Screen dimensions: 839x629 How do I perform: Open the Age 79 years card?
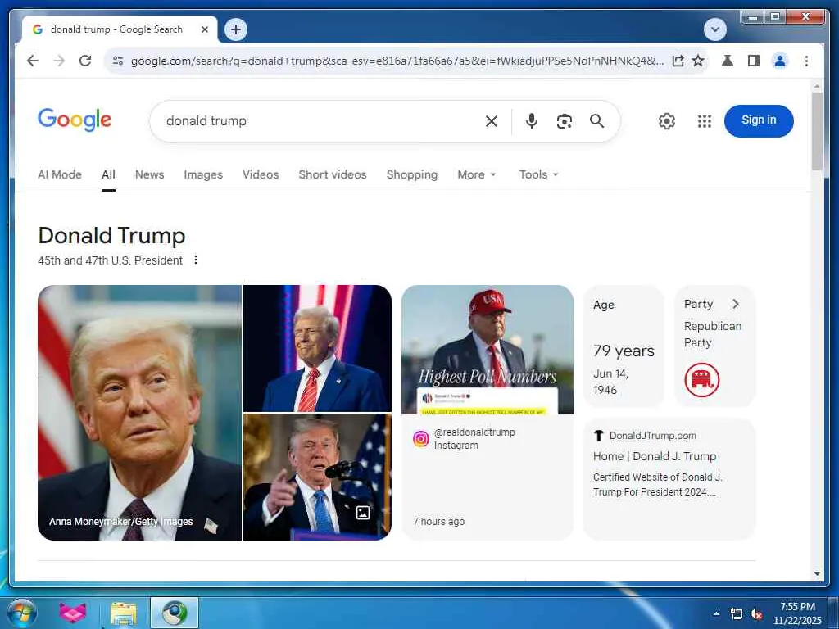[624, 346]
